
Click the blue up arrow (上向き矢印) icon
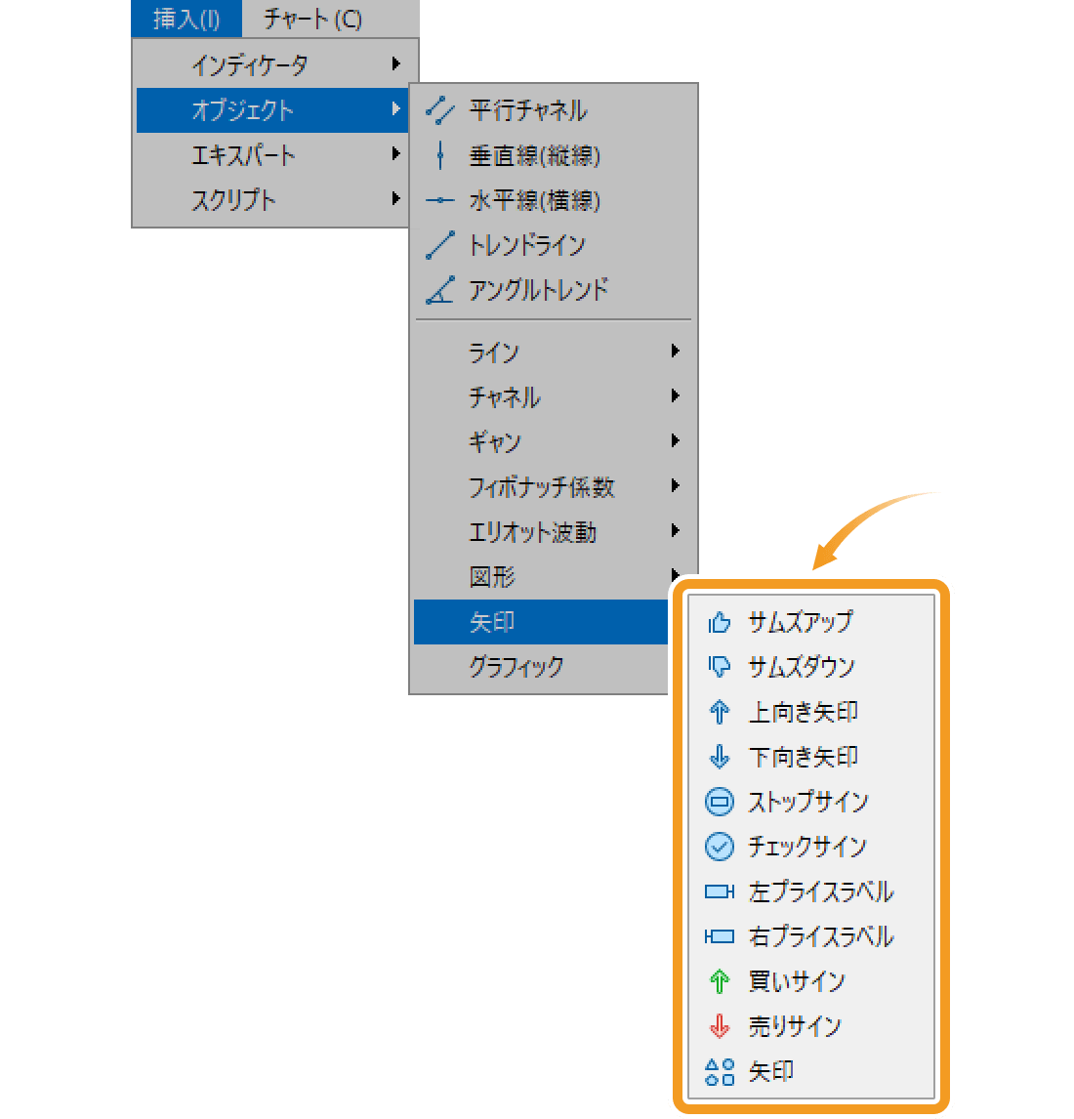[720, 712]
